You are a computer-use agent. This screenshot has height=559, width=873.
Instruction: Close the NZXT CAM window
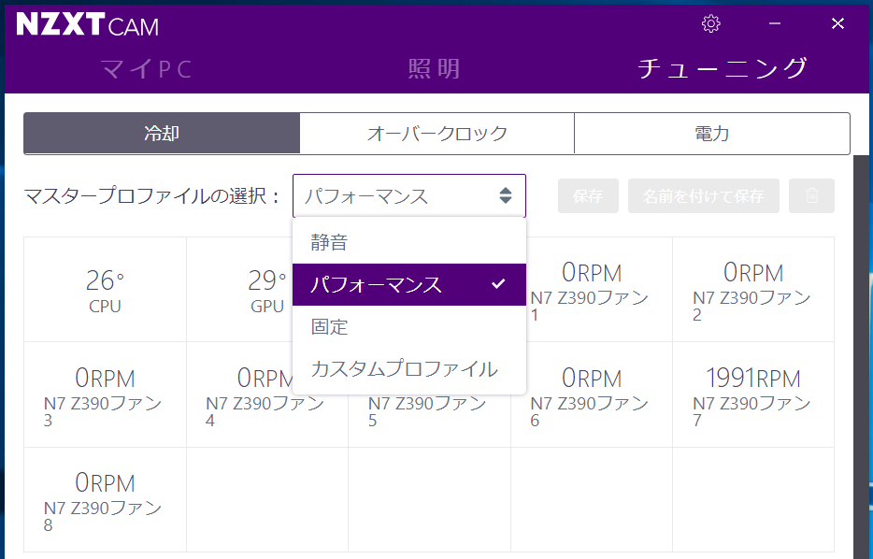[x=837, y=23]
